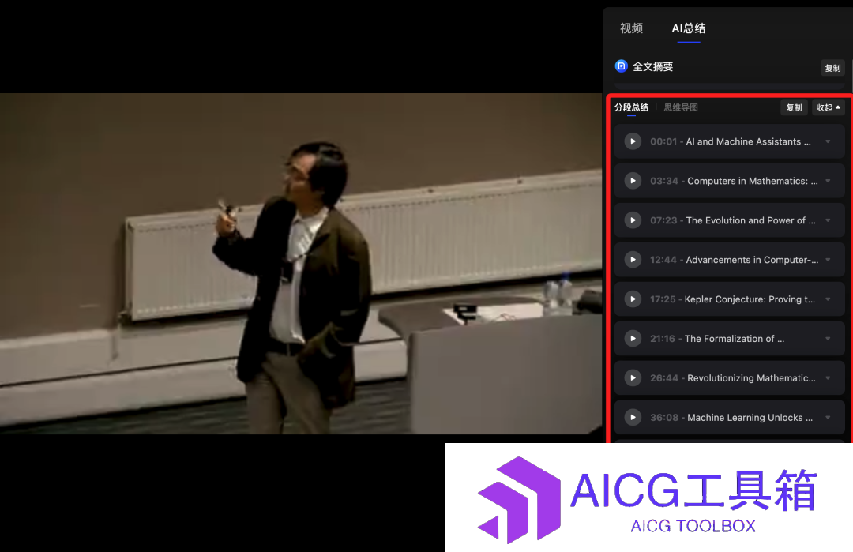Select timestamp 12:44 text
This screenshot has width=853, height=552.
point(663,260)
